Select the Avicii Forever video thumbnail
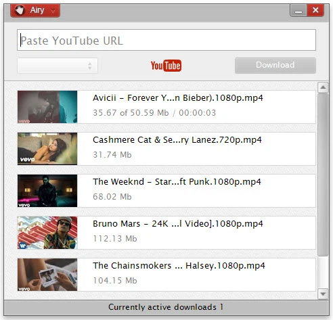 point(47,107)
